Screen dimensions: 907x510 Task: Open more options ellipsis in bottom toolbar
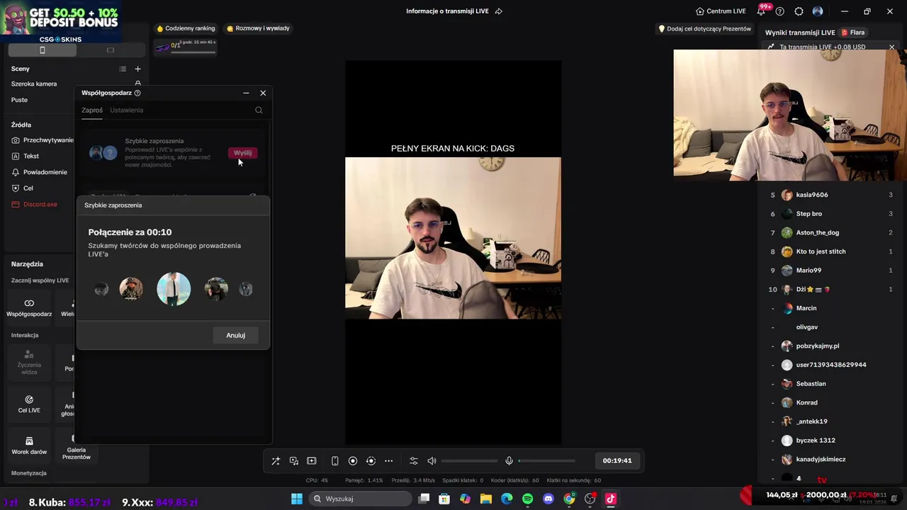pyautogui.click(x=388, y=461)
